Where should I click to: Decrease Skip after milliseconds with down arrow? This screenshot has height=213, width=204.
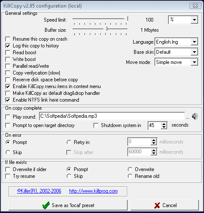(154, 154)
